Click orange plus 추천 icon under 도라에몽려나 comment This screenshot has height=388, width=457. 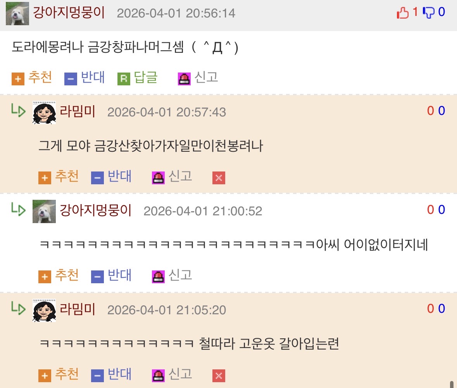pyautogui.click(x=18, y=79)
